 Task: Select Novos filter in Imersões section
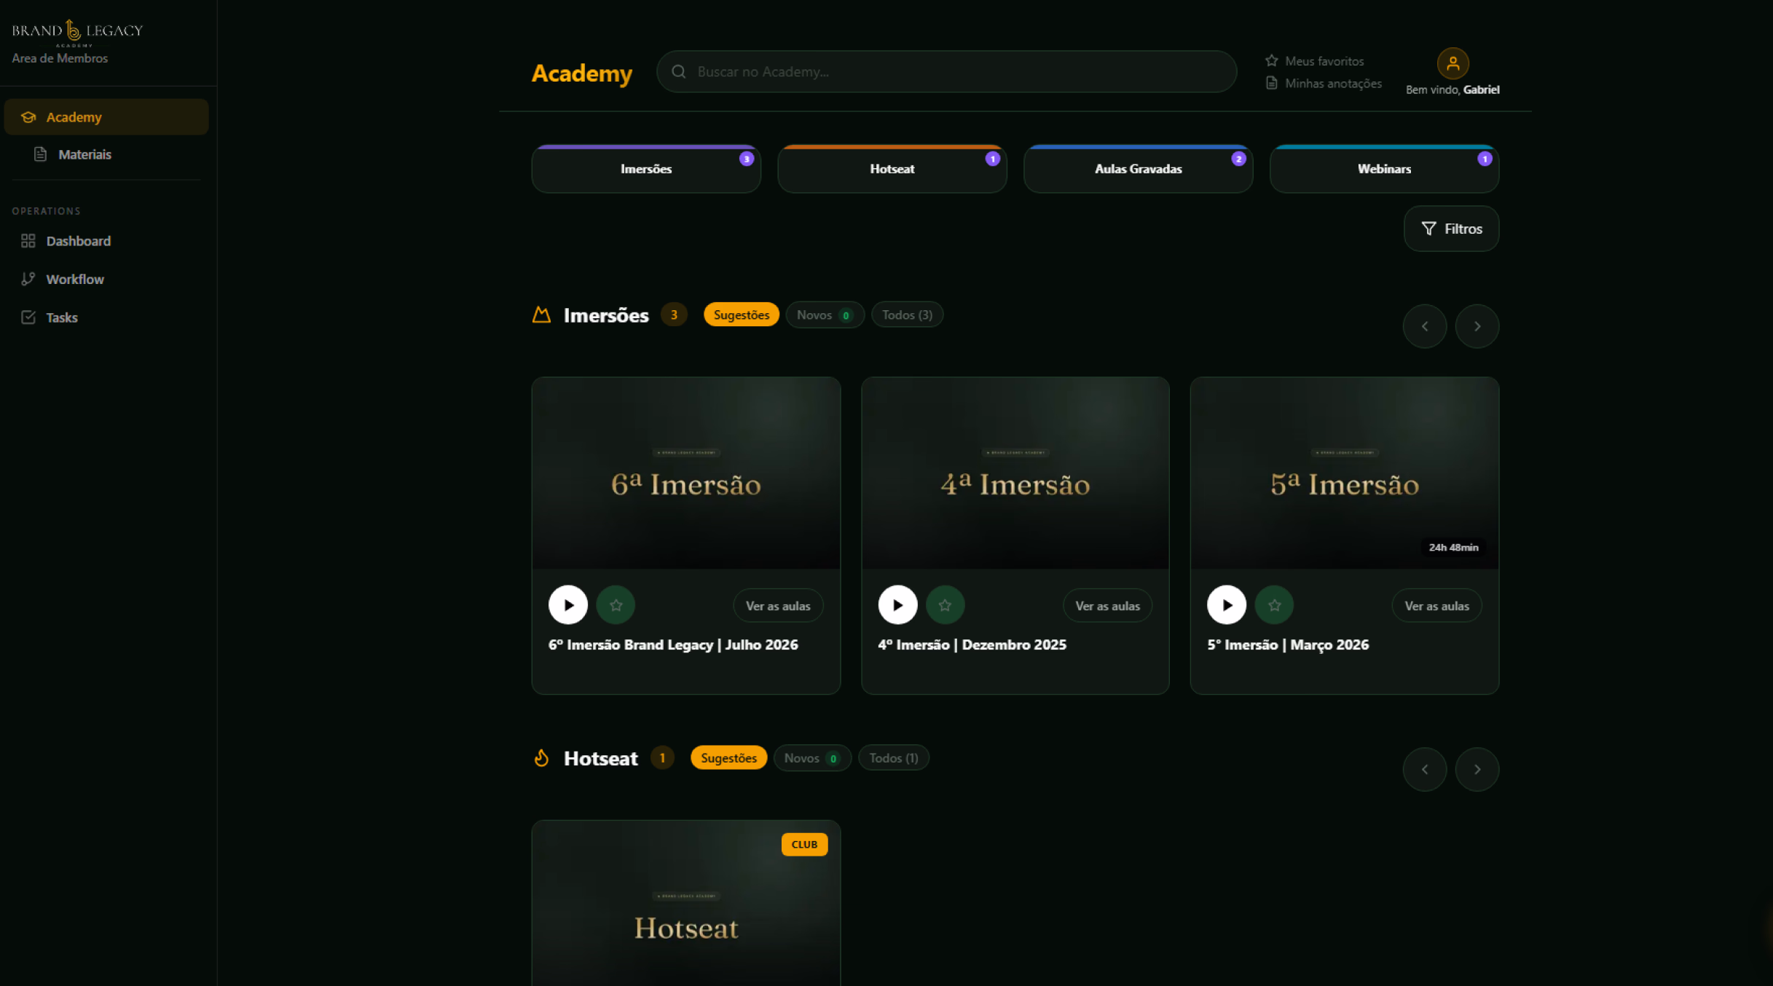[825, 315]
